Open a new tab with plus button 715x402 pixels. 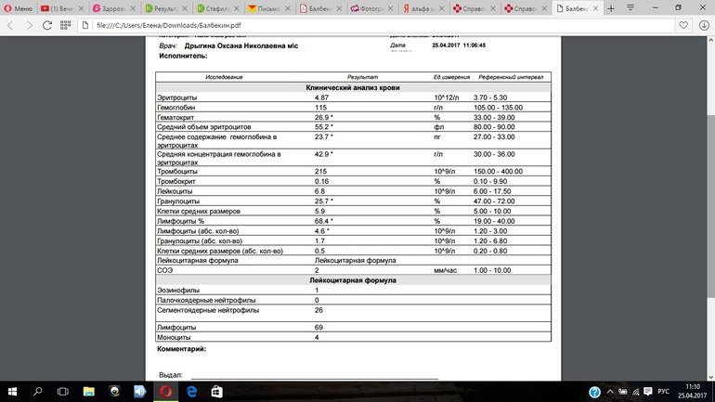(611, 8)
